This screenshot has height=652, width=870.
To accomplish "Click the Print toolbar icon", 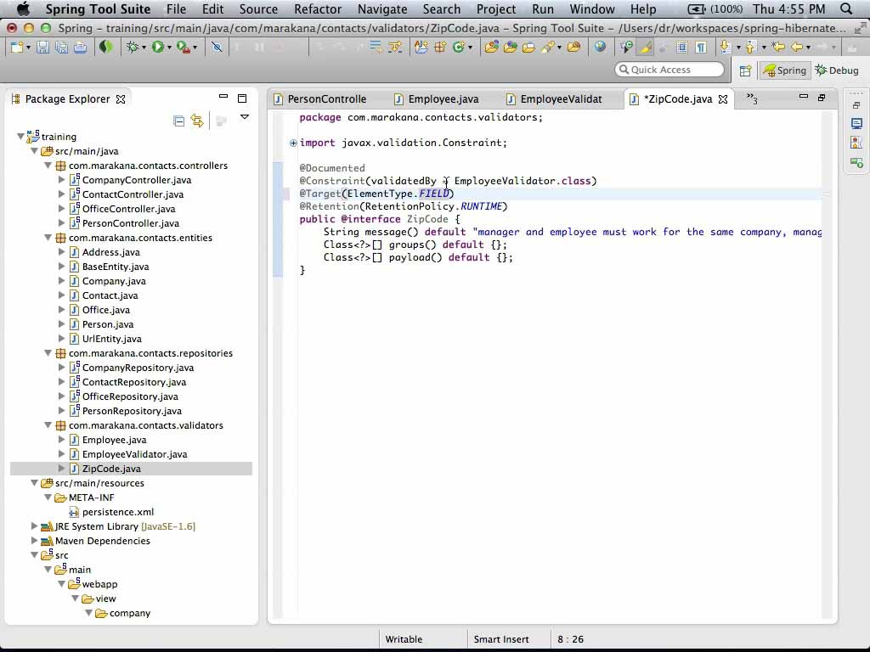I will click(x=81, y=48).
